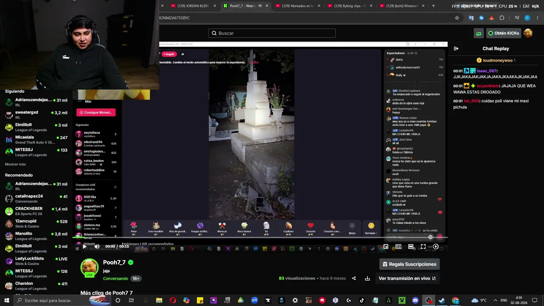Open the Google Translate extension icon
The image size is (544, 306).
pos(471,18)
